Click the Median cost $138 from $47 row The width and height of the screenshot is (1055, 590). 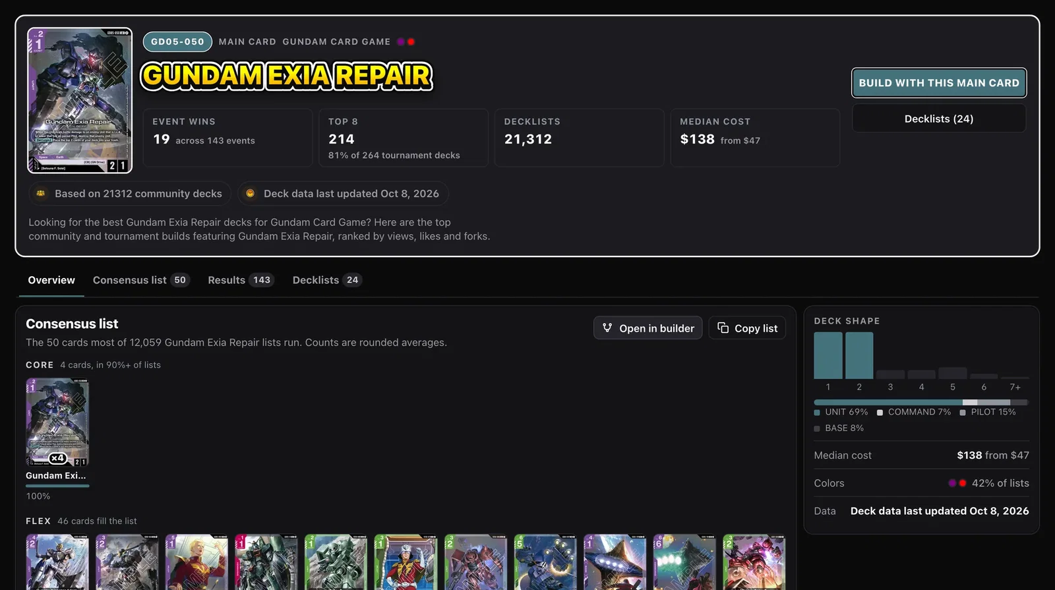921,456
